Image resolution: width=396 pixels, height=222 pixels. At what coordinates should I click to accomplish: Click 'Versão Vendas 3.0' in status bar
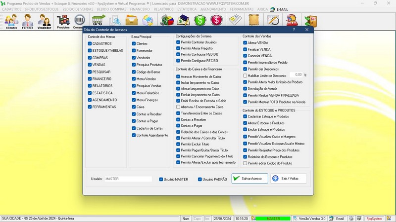click(312, 219)
